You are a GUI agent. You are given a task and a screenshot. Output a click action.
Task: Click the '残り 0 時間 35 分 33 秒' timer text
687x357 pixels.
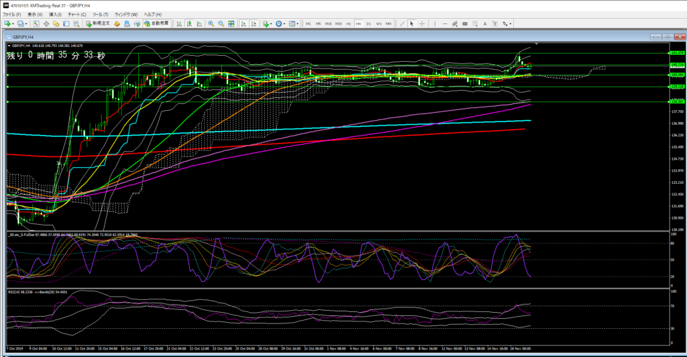coord(56,55)
